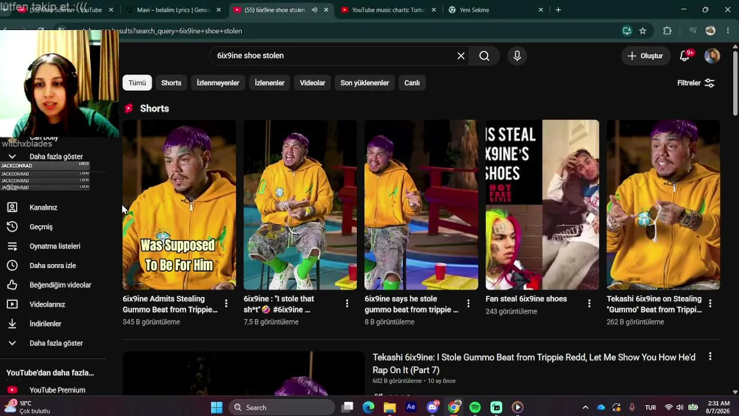Select the Canlı filter chip

[412, 83]
